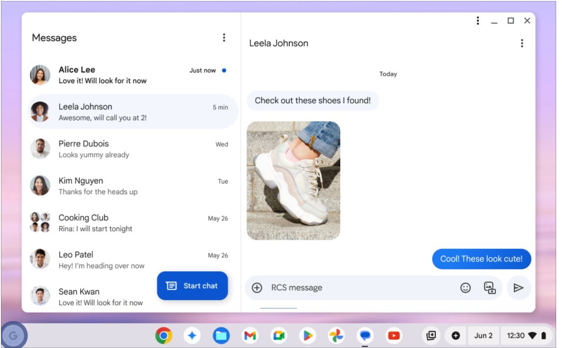Open the shoe photo thumbnail

293,181
